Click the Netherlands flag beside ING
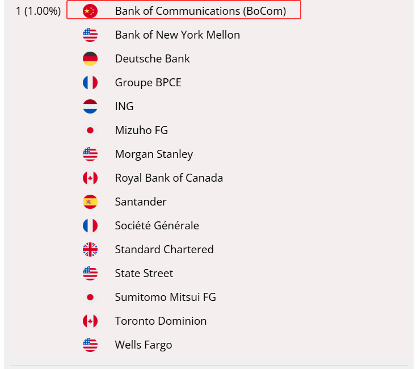The image size is (417, 369). pyautogui.click(x=90, y=106)
